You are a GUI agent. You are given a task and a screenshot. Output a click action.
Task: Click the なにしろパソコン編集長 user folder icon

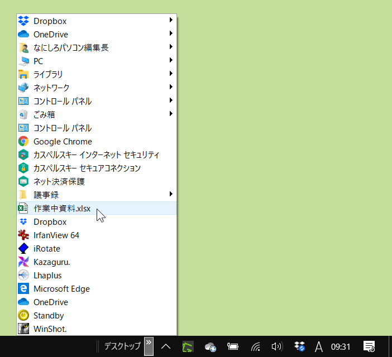pyautogui.click(x=23, y=47)
